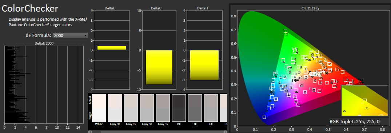The image size is (391, 133).
Task: Click the green primary target square in CIE chart
Action: [x=285, y=31]
